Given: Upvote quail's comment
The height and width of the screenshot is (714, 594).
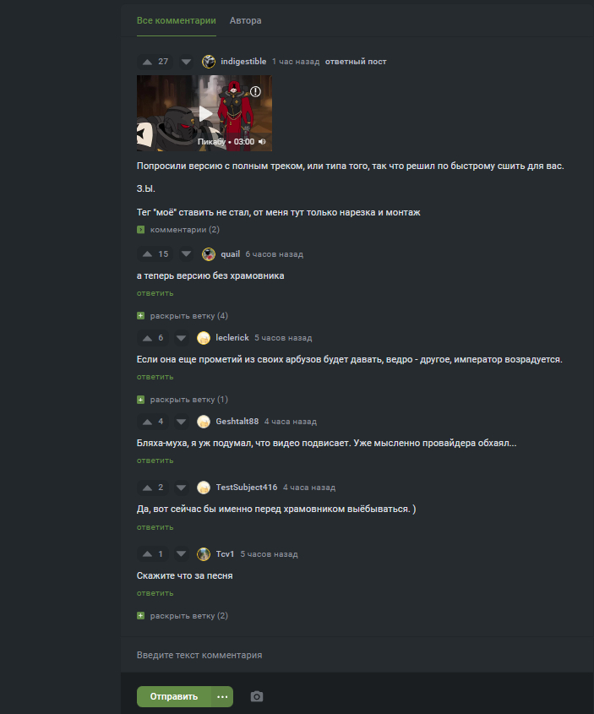Looking at the screenshot, I should (147, 254).
